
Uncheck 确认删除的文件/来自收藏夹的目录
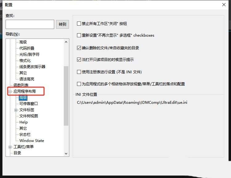[x=79, y=48]
